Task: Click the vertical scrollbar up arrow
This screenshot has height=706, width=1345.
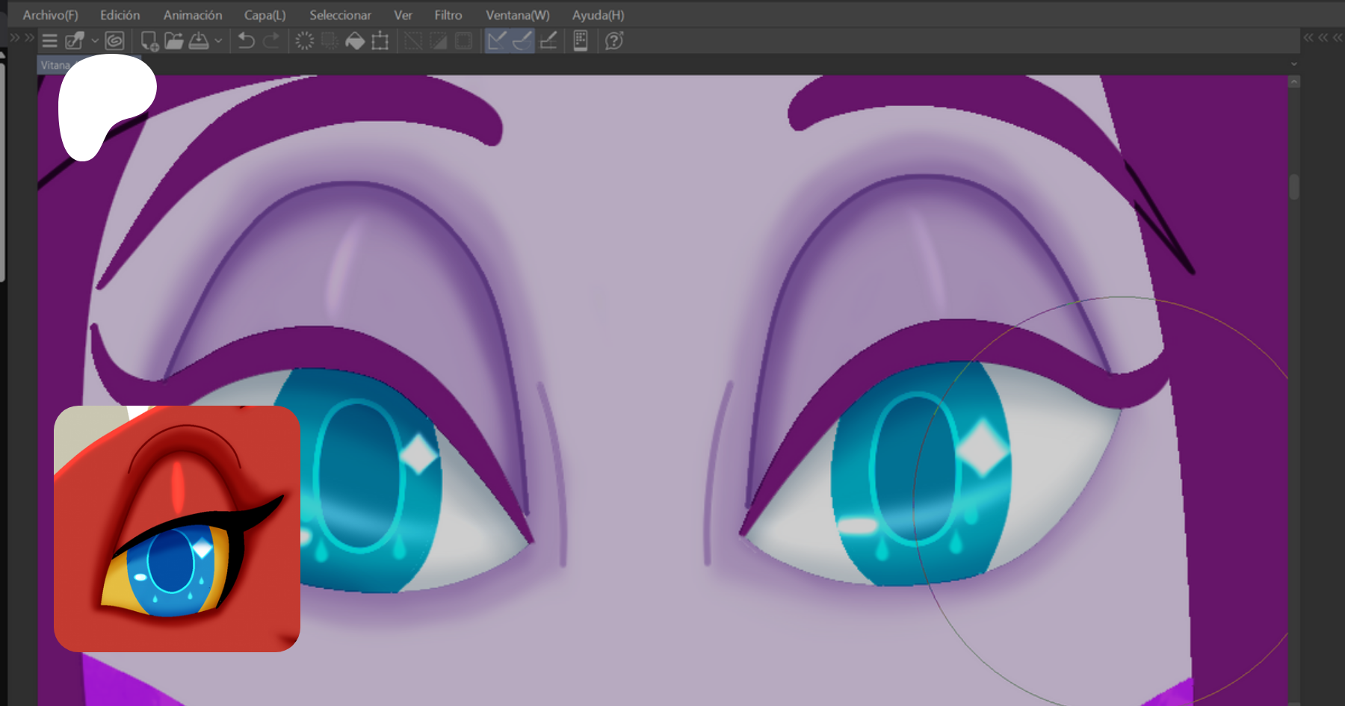Action: 1294,81
